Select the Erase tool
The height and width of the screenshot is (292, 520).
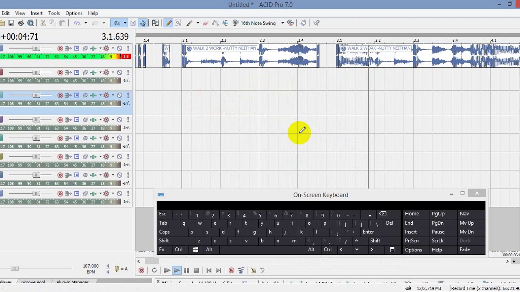click(206, 23)
